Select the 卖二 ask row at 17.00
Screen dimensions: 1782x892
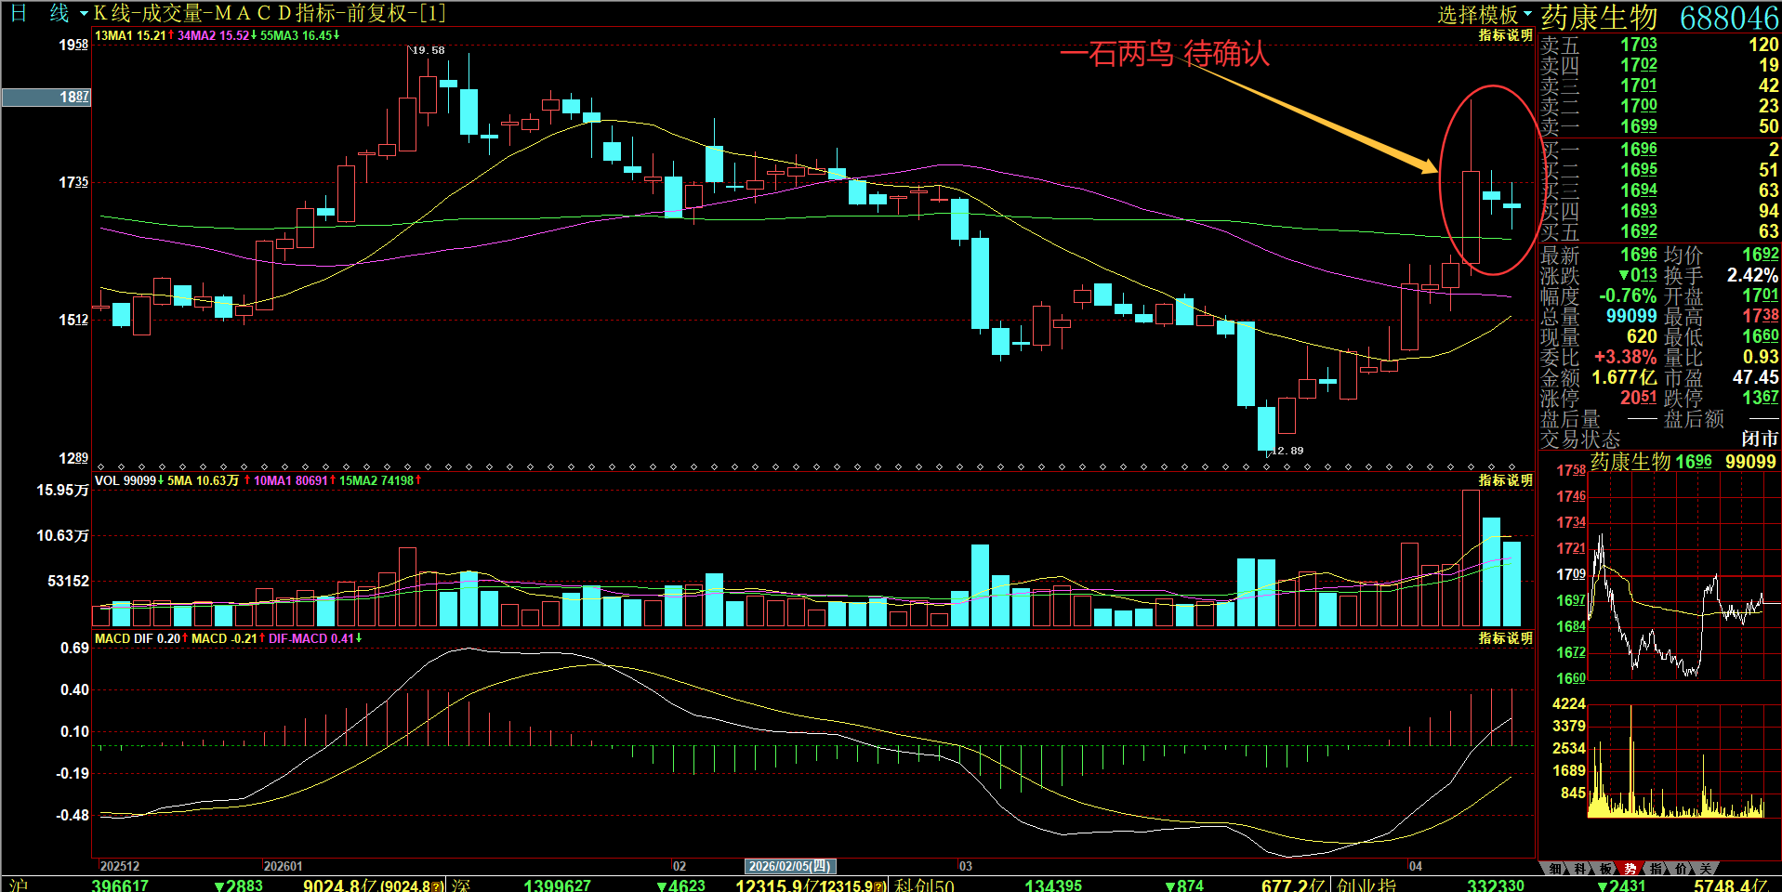[1659, 106]
